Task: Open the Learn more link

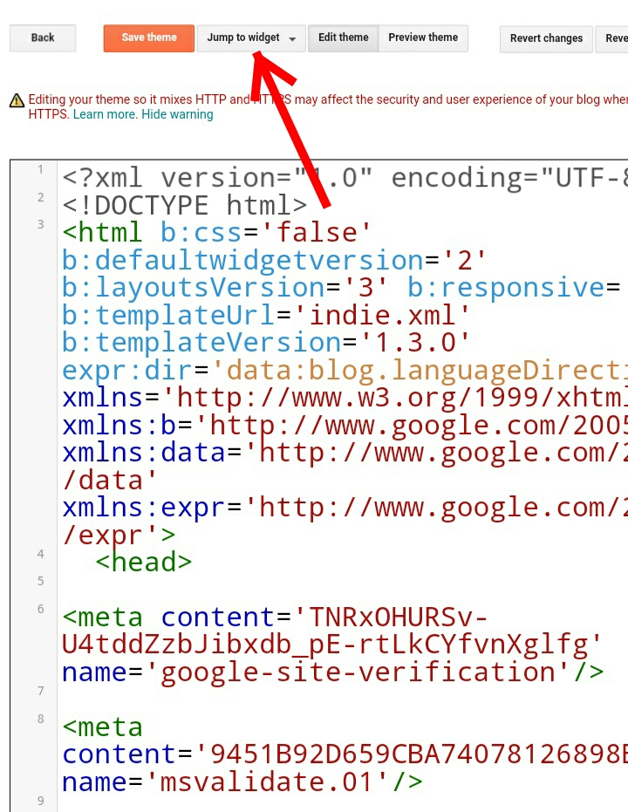Action: [x=105, y=114]
